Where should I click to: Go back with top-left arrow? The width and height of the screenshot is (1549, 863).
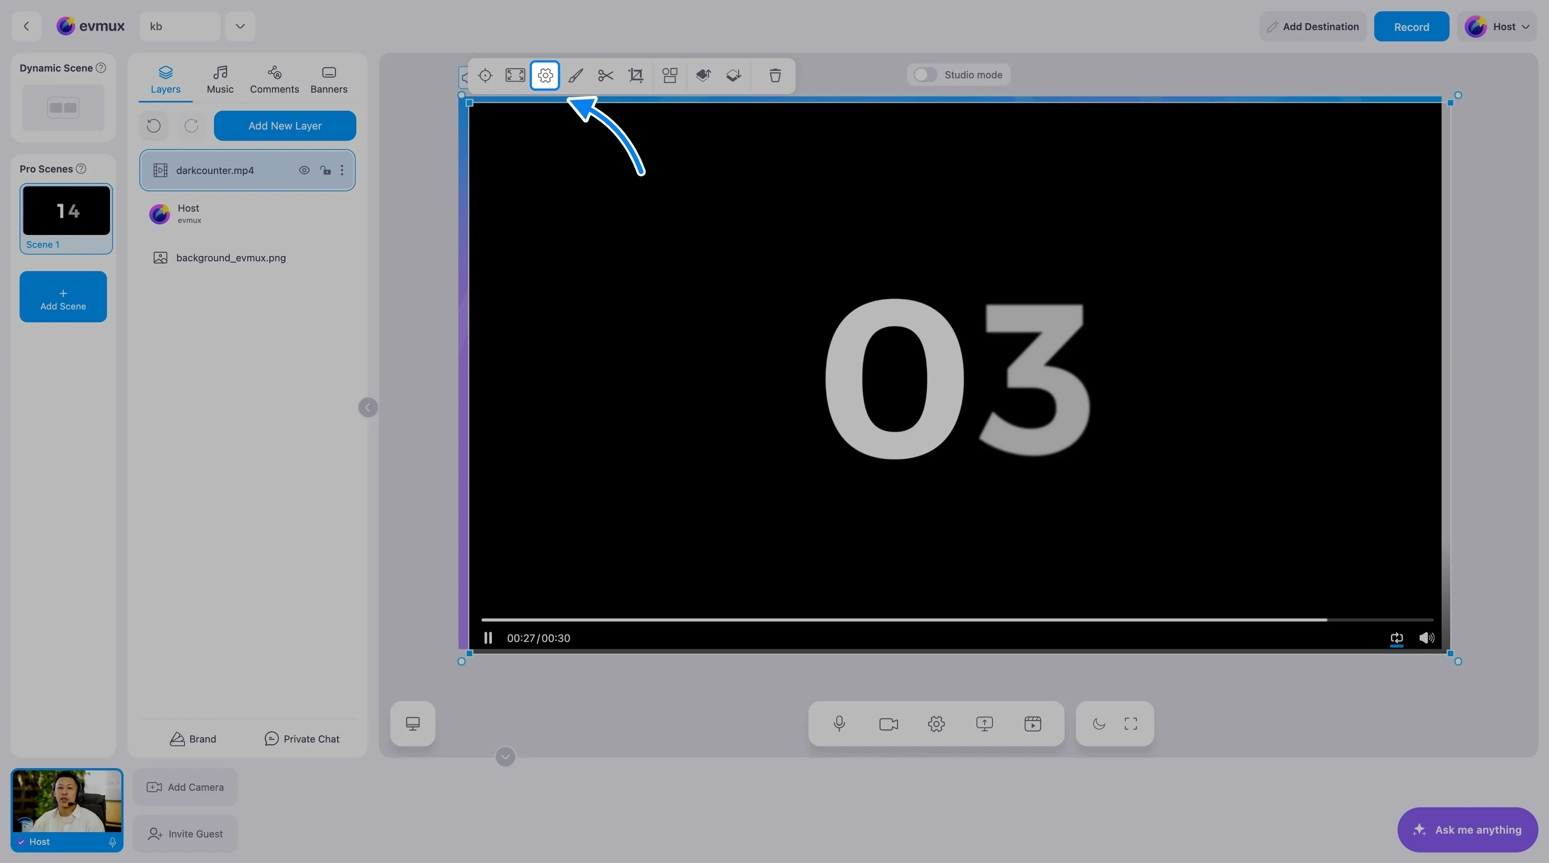click(x=26, y=26)
